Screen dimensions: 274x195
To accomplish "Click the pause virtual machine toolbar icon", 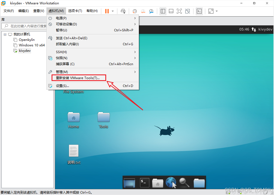I will click(107, 11).
